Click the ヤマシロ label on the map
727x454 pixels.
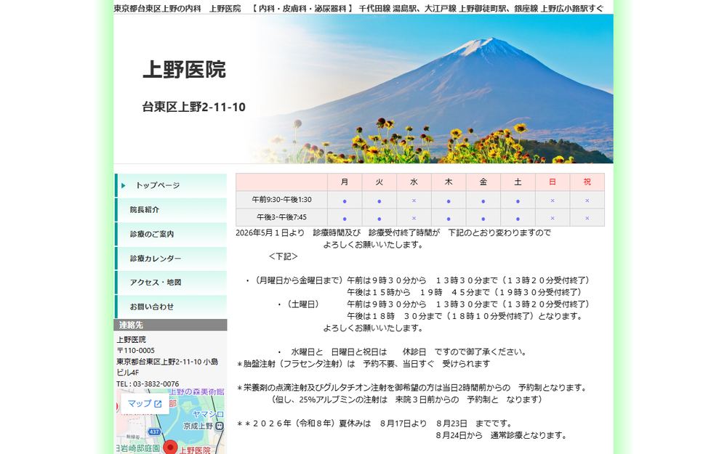(x=208, y=414)
